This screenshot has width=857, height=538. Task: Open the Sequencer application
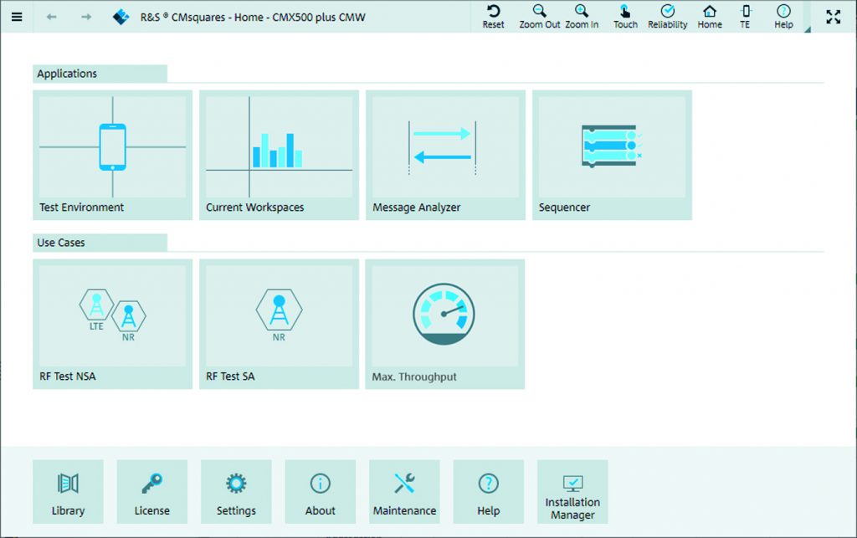[612, 155]
